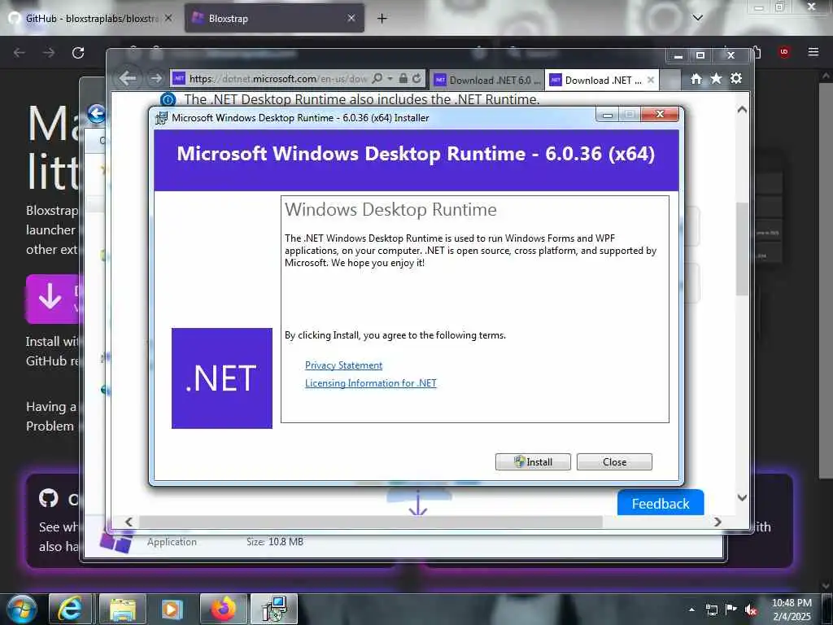Screen dimensions: 833x625
Task: Open File Explorer from taskbar
Action: click(x=124, y=609)
